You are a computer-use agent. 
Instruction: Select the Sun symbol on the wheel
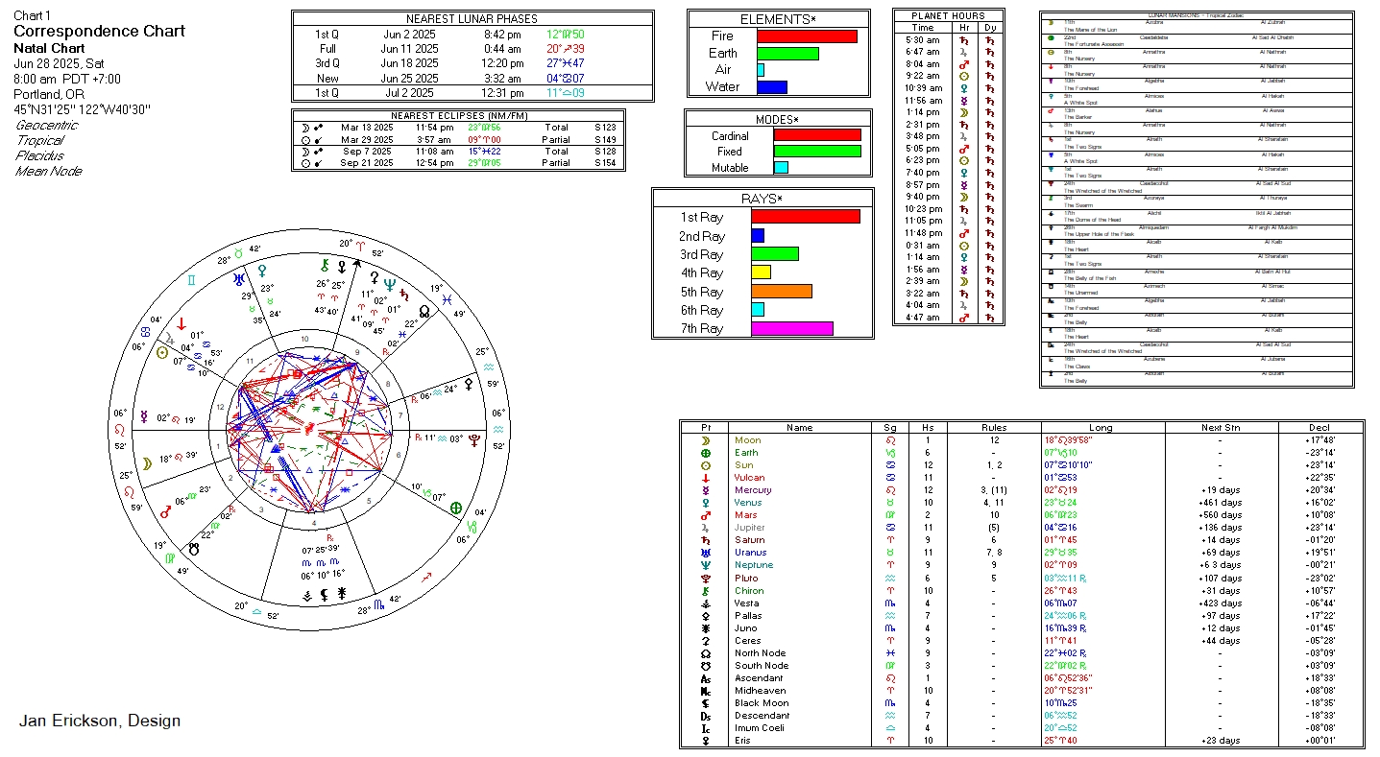162,352
